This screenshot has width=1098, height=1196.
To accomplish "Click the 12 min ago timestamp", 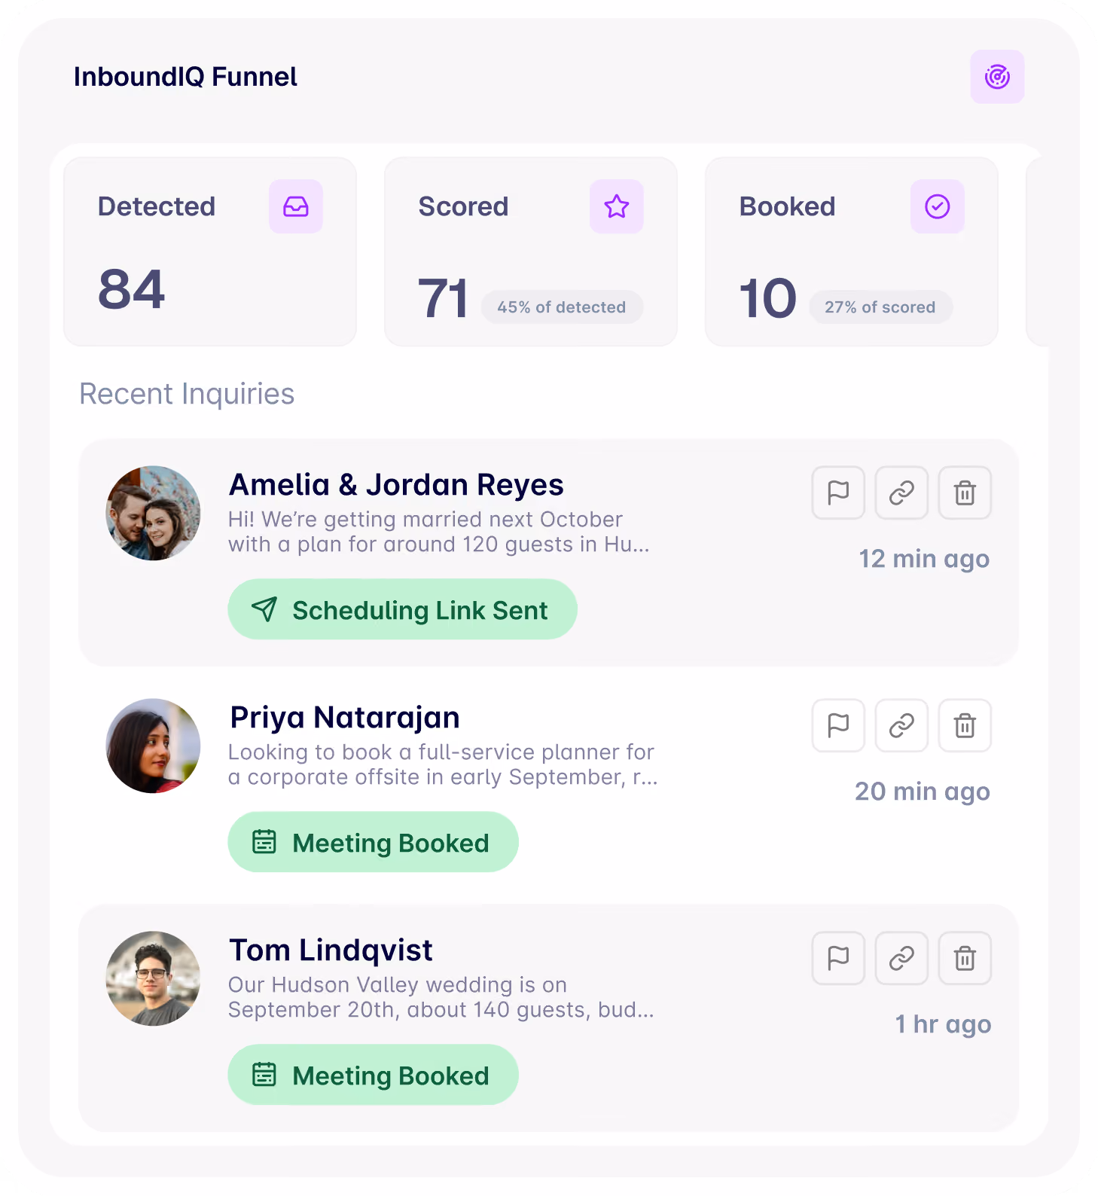I will 924,559.
